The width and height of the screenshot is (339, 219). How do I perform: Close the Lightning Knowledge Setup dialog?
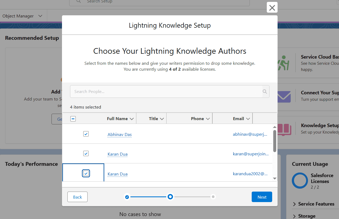coord(272,8)
